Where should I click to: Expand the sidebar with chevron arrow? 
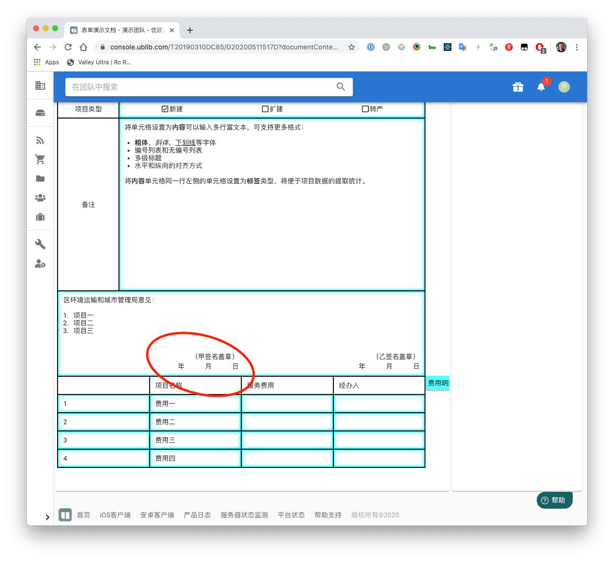(x=47, y=517)
